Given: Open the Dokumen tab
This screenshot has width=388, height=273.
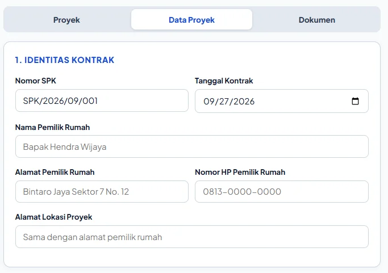Looking at the screenshot, I should pos(317,19).
